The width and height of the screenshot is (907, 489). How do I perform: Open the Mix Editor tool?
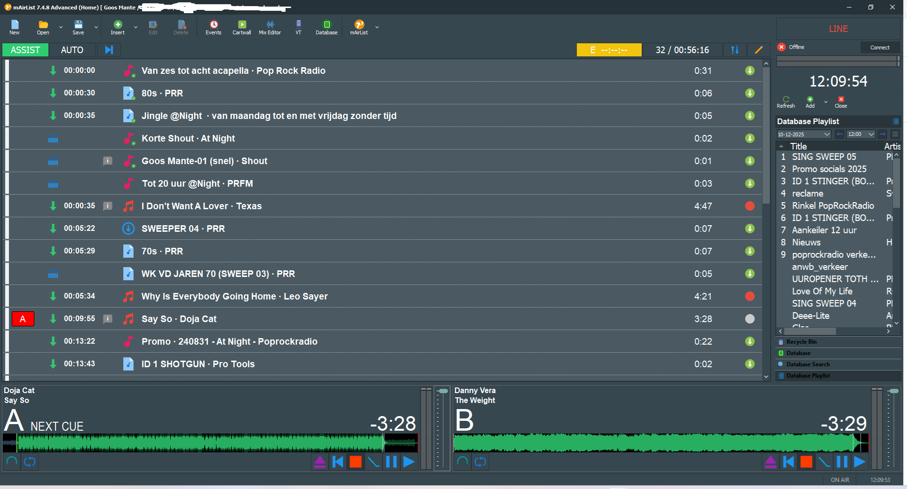coord(270,27)
